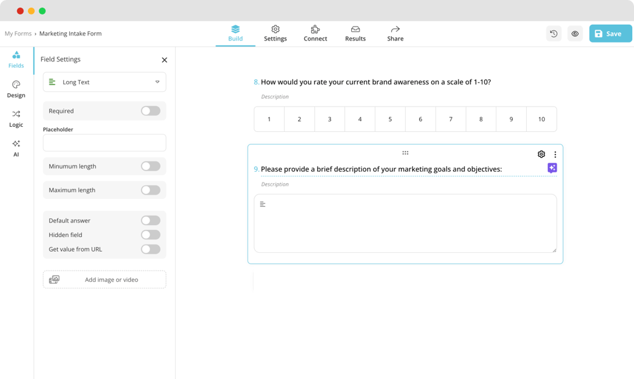Open the Share tab
Viewport: 634px width, 379px height.
click(x=394, y=33)
